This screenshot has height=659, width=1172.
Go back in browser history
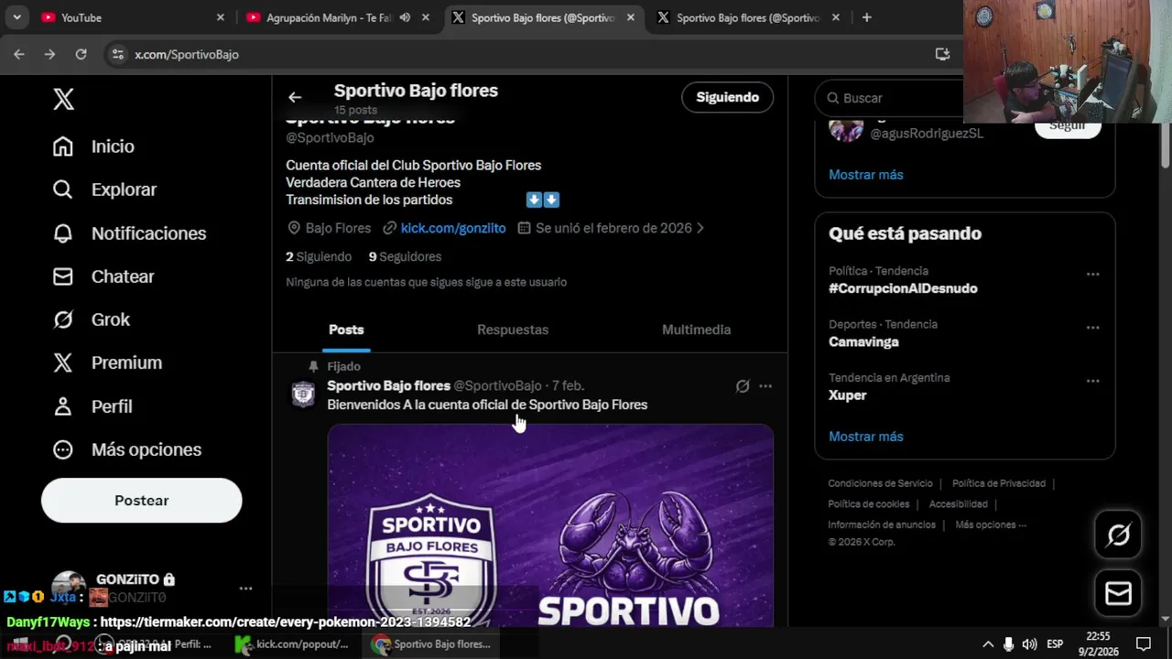click(x=19, y=54)
